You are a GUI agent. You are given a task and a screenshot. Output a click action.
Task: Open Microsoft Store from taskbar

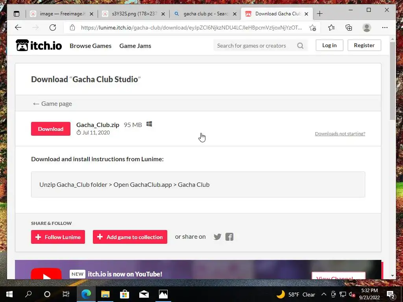124,294
